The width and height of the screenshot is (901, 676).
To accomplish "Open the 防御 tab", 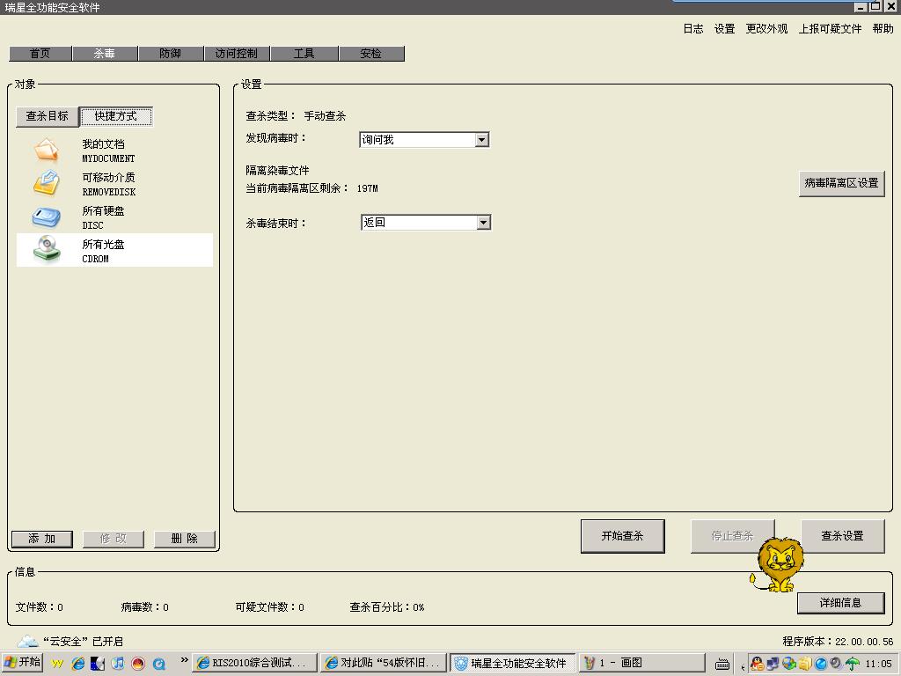I will point(171,54).
